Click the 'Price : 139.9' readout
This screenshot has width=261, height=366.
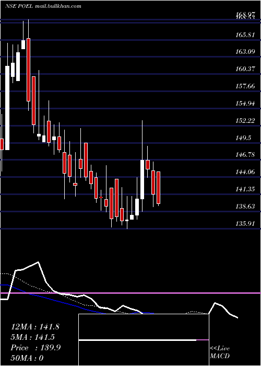click(x=35, y=348)
